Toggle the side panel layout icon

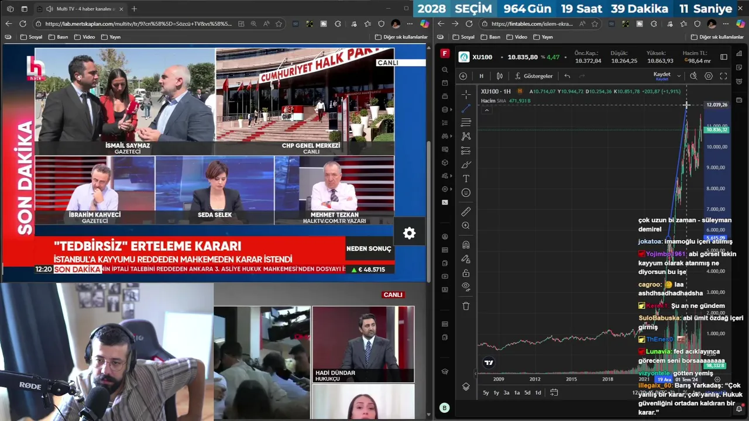click(x=724, y=57)
